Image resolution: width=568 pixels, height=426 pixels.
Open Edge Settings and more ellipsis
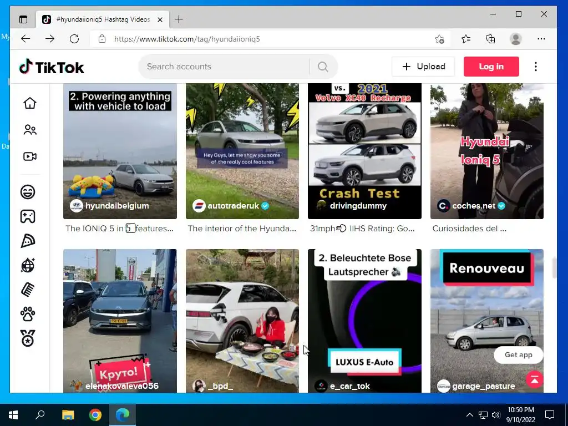541,39
